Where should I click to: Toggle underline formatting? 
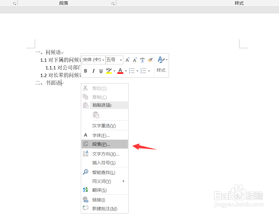click(x=101, y=71)
